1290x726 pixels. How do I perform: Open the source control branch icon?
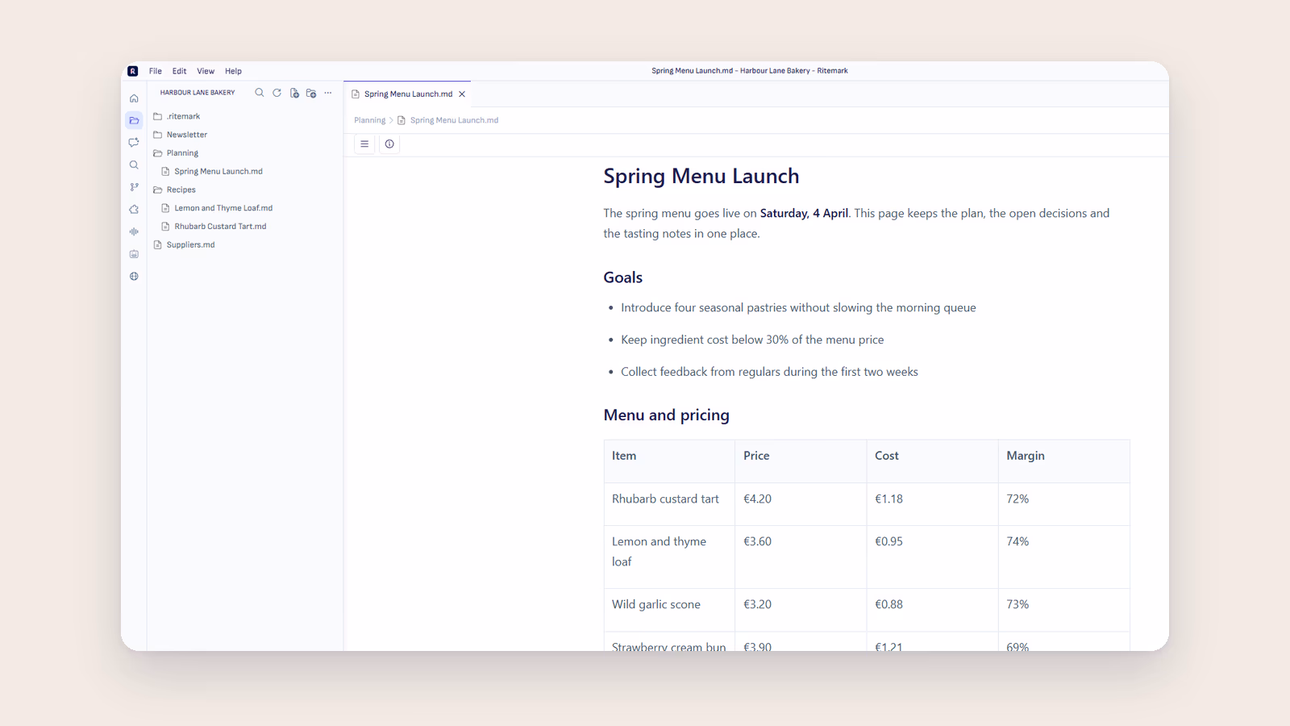point(134,187)
